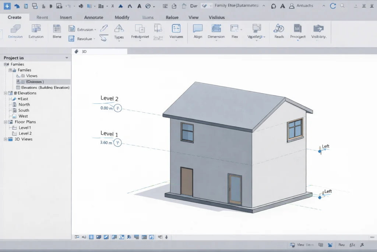Image resolution: width=377 pixels, height=252 pixels.
Task: Click the Reads button in the ribbon
Action: [x=279, y=32]
